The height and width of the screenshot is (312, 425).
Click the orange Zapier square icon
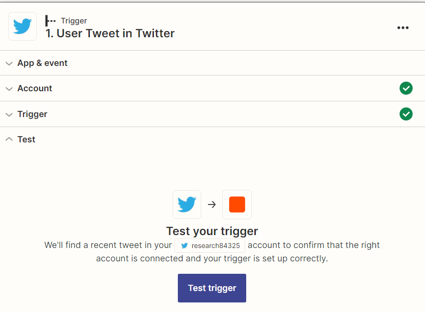(237, 204)
